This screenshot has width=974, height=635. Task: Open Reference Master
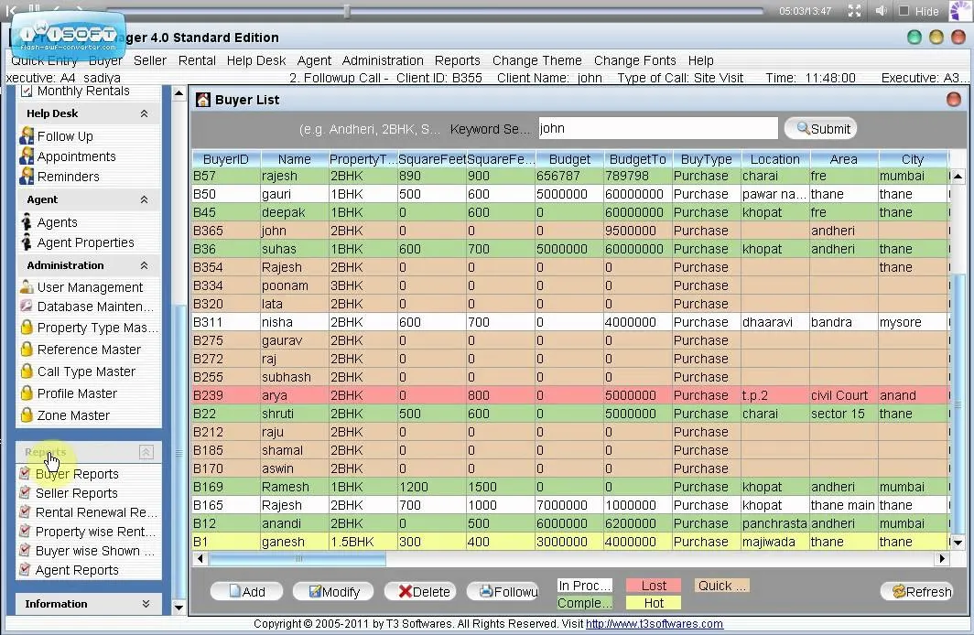[88, 350]
